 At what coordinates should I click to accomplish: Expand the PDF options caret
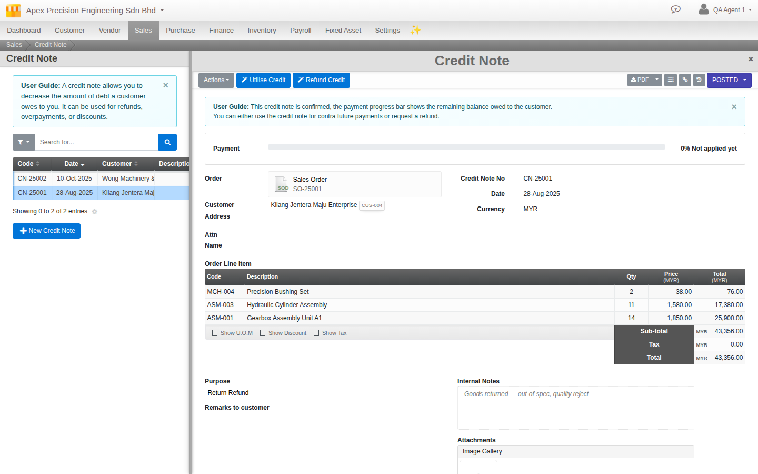tap(657, 80)
